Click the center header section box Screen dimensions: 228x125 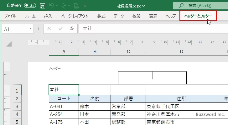tap(153, 77)
